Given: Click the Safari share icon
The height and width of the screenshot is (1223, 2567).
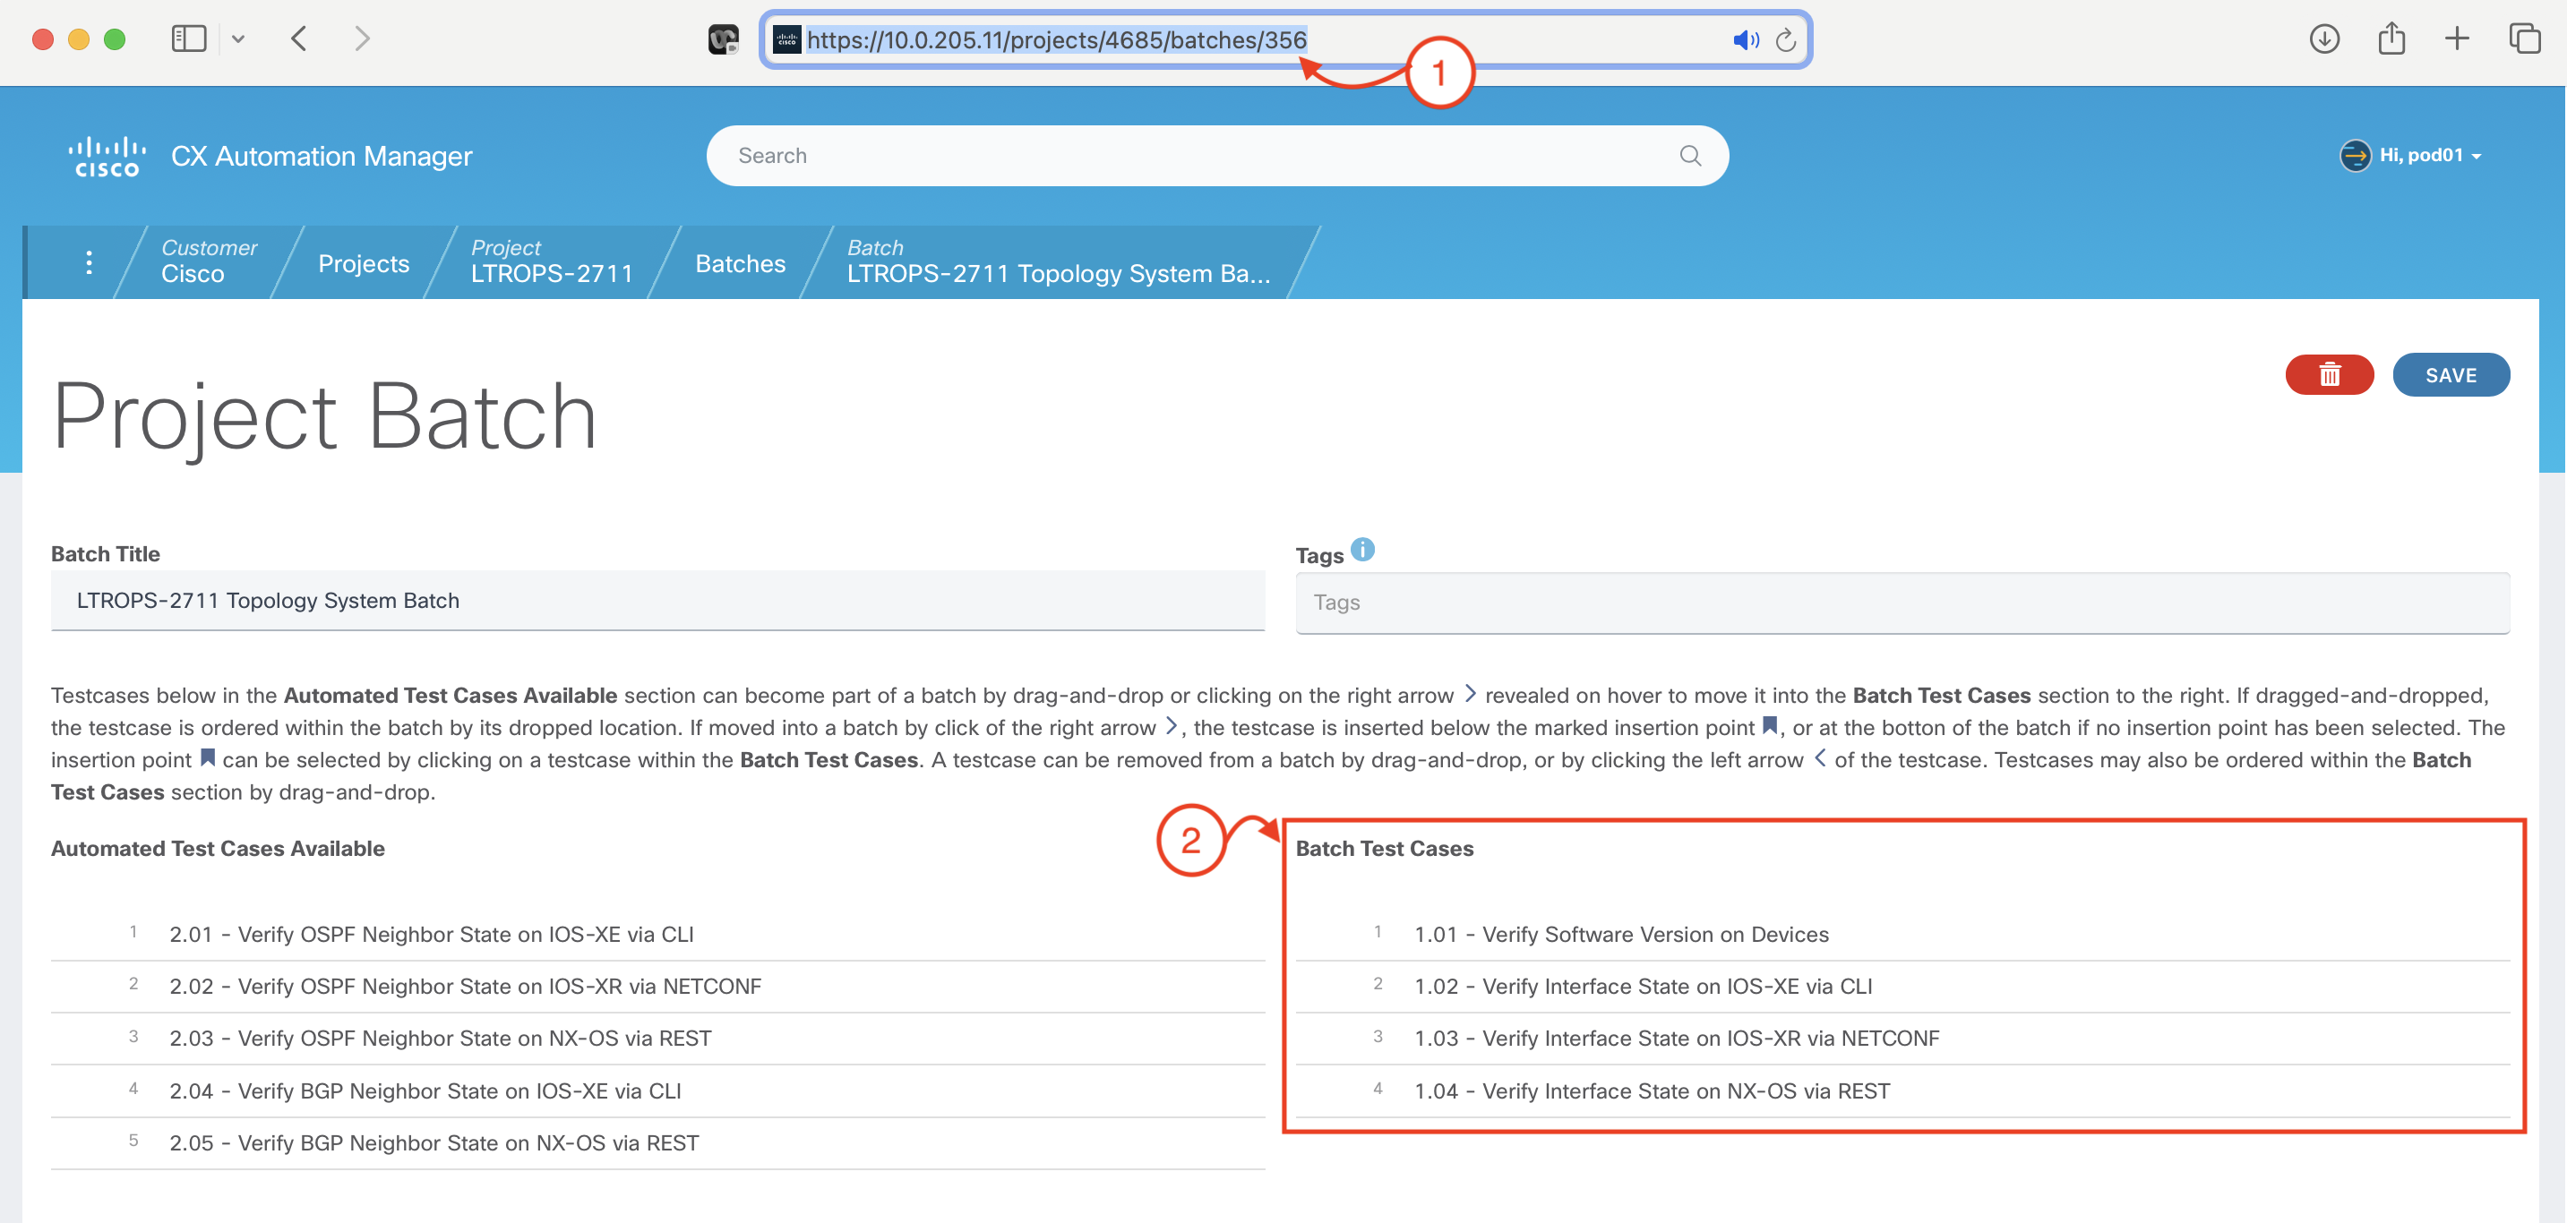Looking at the screenshot, I should pyautogui.click(x=2391, y=38).
